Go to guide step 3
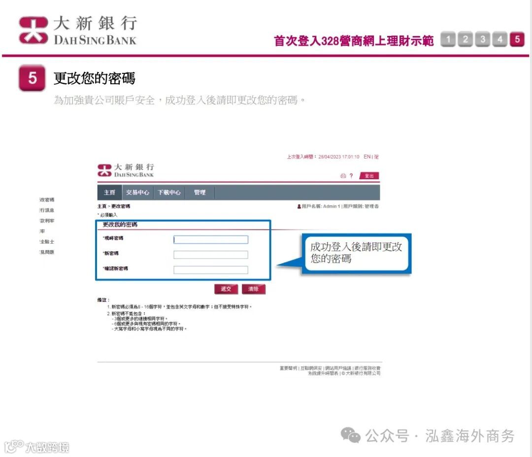This screenshot has height=457, width=532. click(x=482, y=39)
